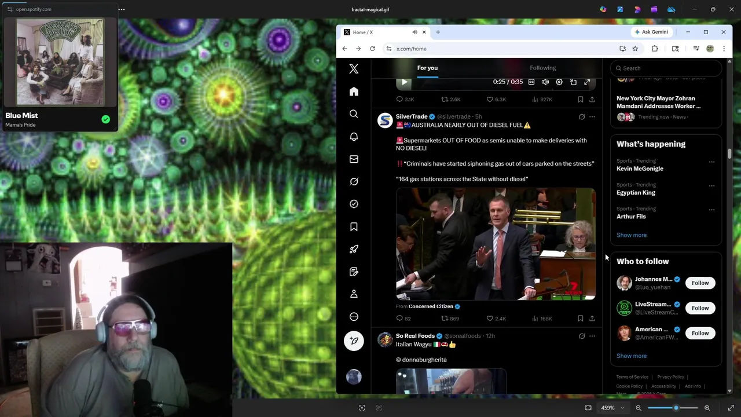Reply to the SilverTrade post (82)
Screen dimensions: 741x417
[x=403, y=319]
